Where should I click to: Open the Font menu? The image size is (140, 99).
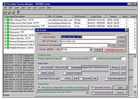point(35,8)
